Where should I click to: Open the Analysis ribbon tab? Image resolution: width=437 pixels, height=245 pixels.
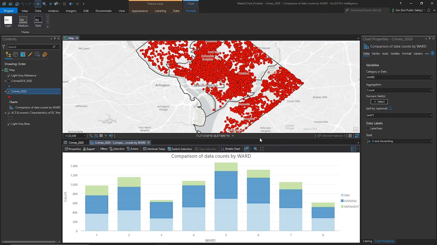pos(53,11)
